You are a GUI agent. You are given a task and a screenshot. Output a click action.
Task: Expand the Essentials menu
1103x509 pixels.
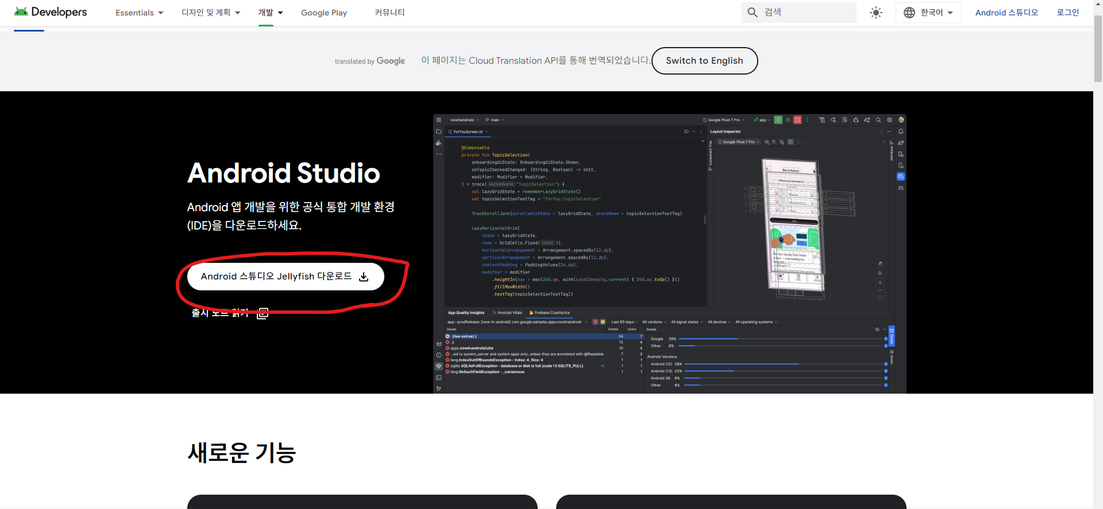[139, 13]
